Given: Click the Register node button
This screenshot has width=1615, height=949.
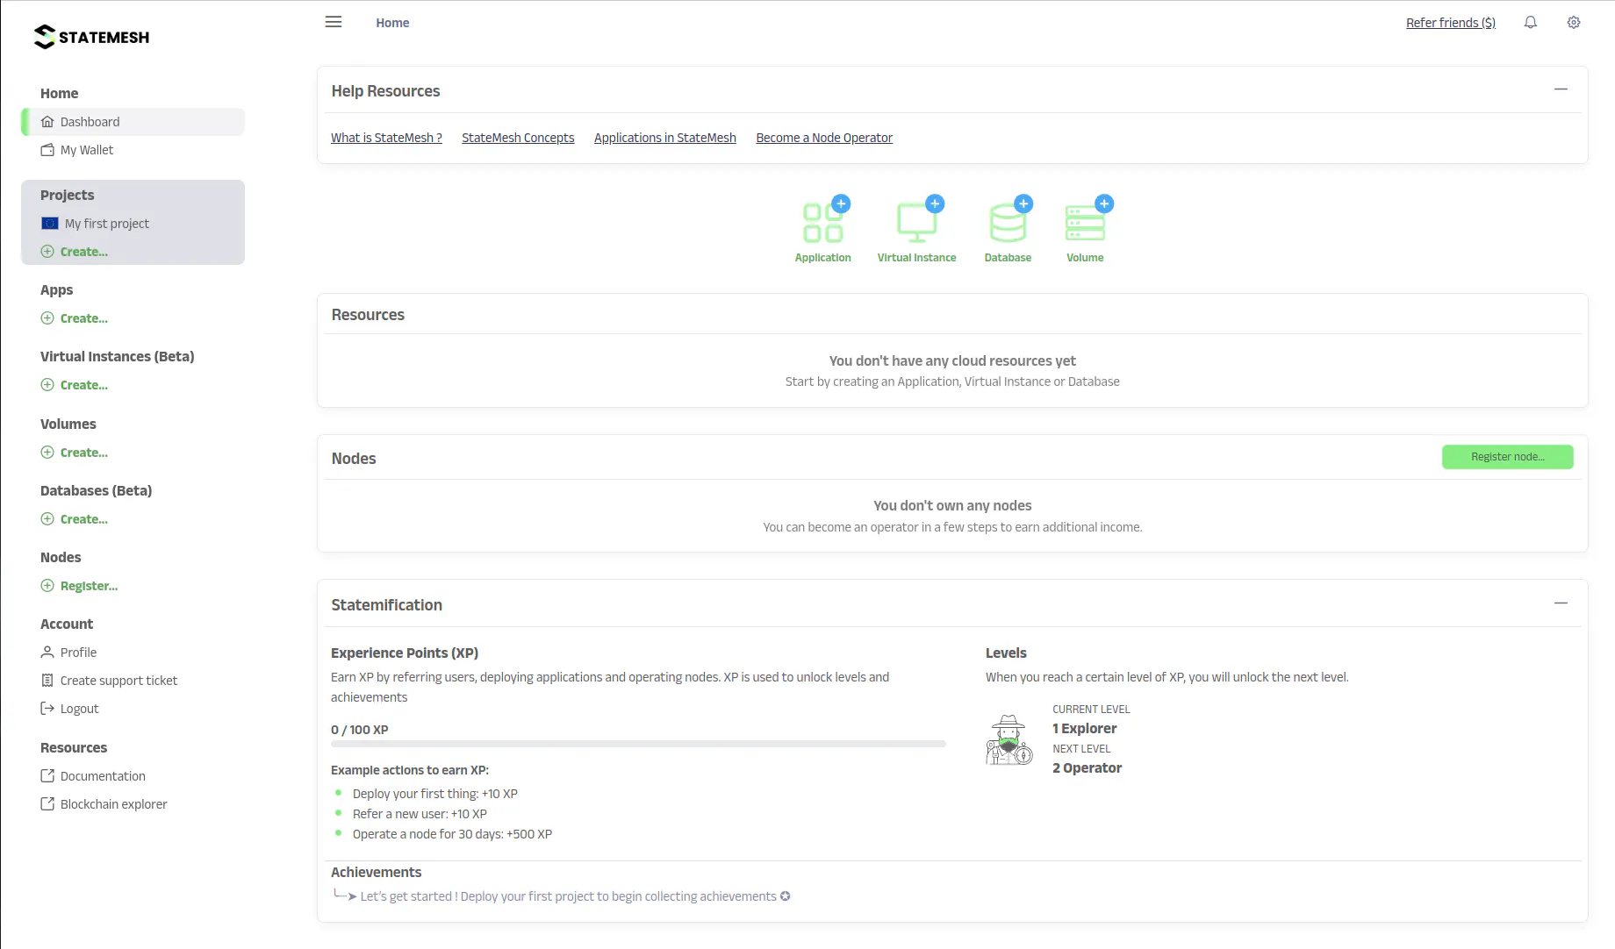Looking at the screenshot, I should pyautogui.click(x=1507, y=457).
